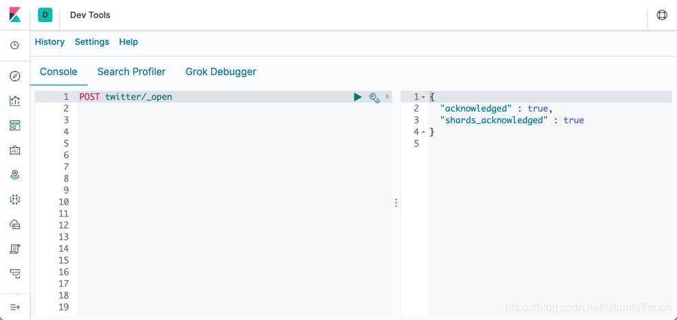
Task: Click line number 5 in response pane
Action: (x=416, y=143)
